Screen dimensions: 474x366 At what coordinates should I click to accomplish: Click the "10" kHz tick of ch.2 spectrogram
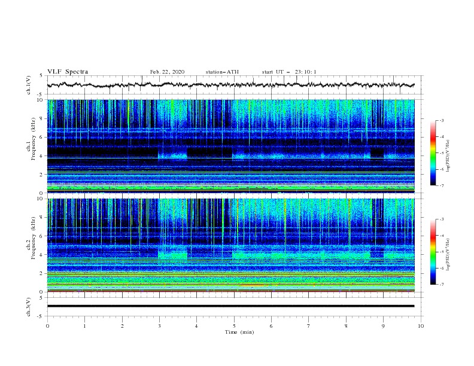point(41,199)
